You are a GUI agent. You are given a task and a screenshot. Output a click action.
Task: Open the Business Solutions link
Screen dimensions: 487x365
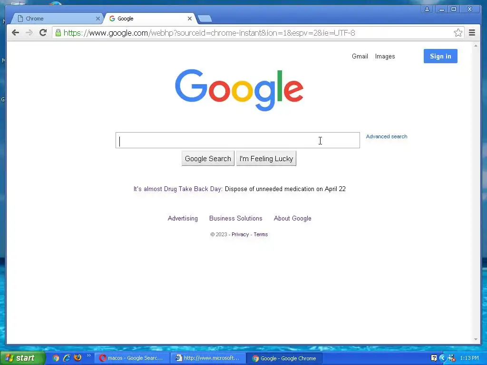tap(236, 218)
